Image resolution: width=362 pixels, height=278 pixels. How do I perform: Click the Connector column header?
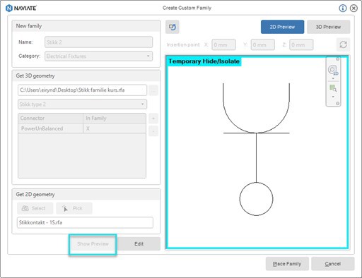pos(51,119)
